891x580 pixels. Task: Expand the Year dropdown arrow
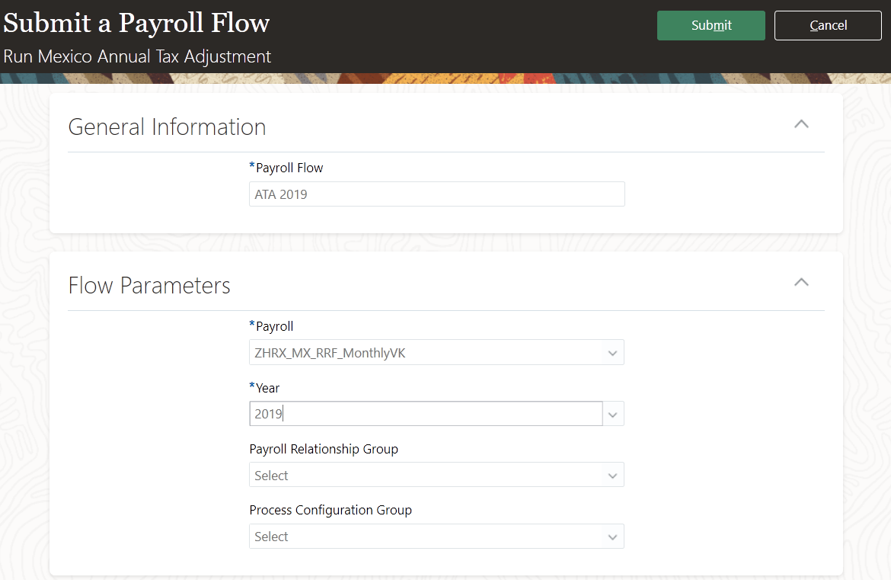click(x=613, y=415)
